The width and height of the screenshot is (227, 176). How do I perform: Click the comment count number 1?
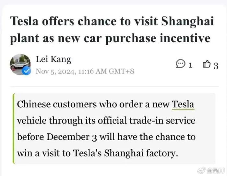(x=190, y=65)
